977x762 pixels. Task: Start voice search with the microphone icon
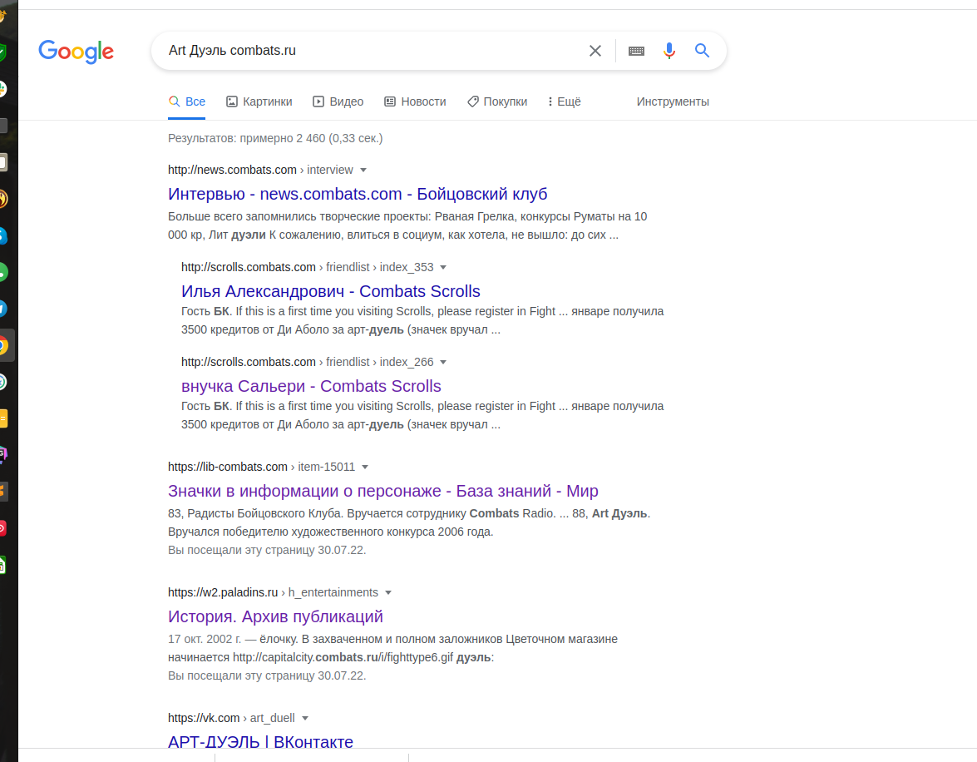coord(669,51)
